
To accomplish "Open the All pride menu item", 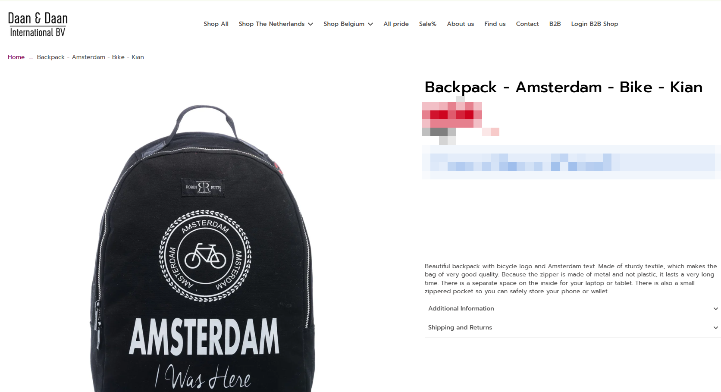I will [x=396, y=24].
